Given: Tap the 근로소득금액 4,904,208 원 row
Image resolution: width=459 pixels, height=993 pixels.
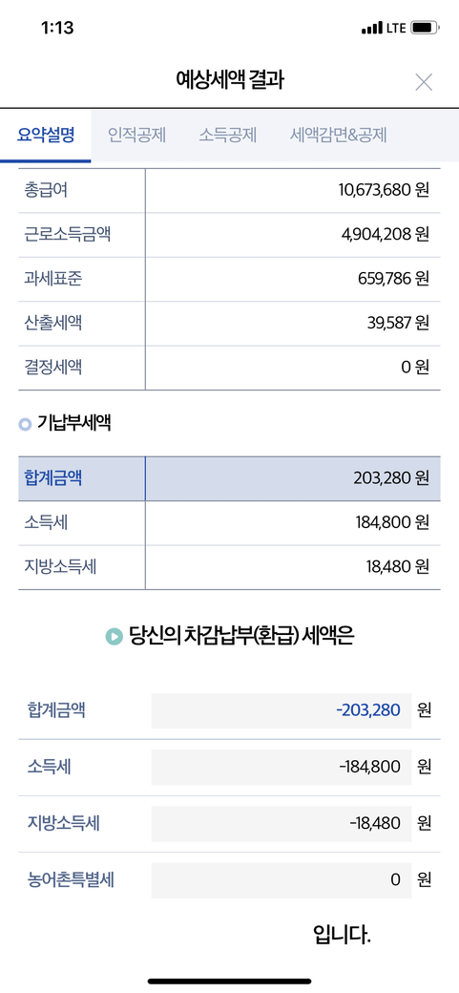Looking at the screenshot, I should pos(229,235).
